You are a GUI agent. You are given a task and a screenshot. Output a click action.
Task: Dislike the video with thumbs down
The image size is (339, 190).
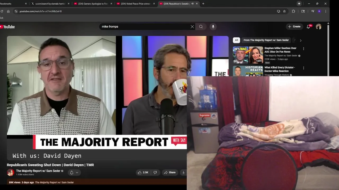click(155, 173)
